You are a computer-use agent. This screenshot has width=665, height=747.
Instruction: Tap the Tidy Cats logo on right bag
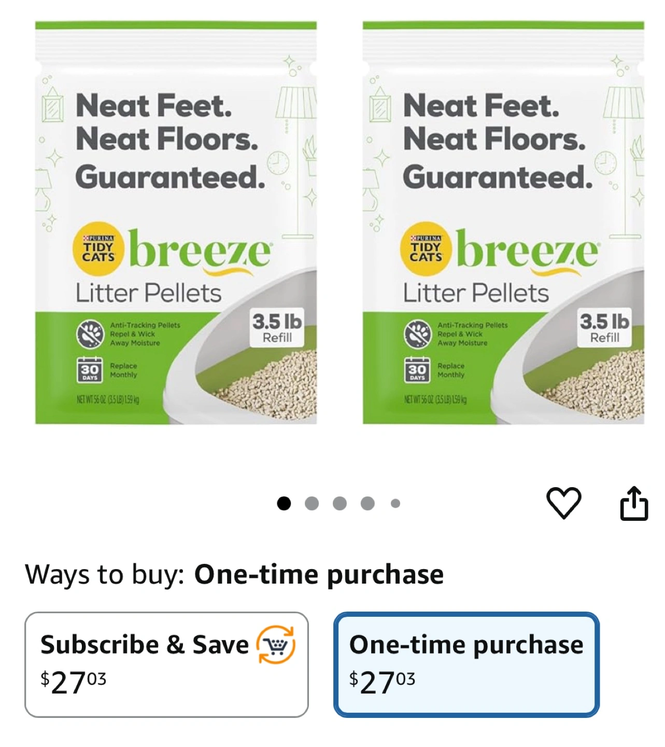coord(426,250)
